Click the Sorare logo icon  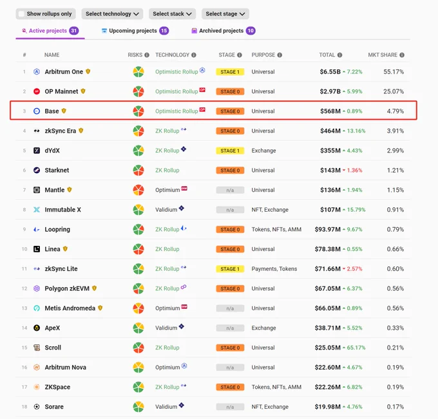coord(37,407)
